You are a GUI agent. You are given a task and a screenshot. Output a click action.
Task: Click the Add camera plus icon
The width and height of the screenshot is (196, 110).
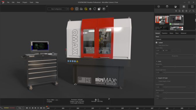coord(176,11)
